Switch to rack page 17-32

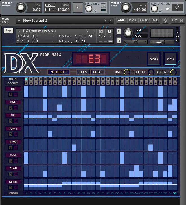132,21
